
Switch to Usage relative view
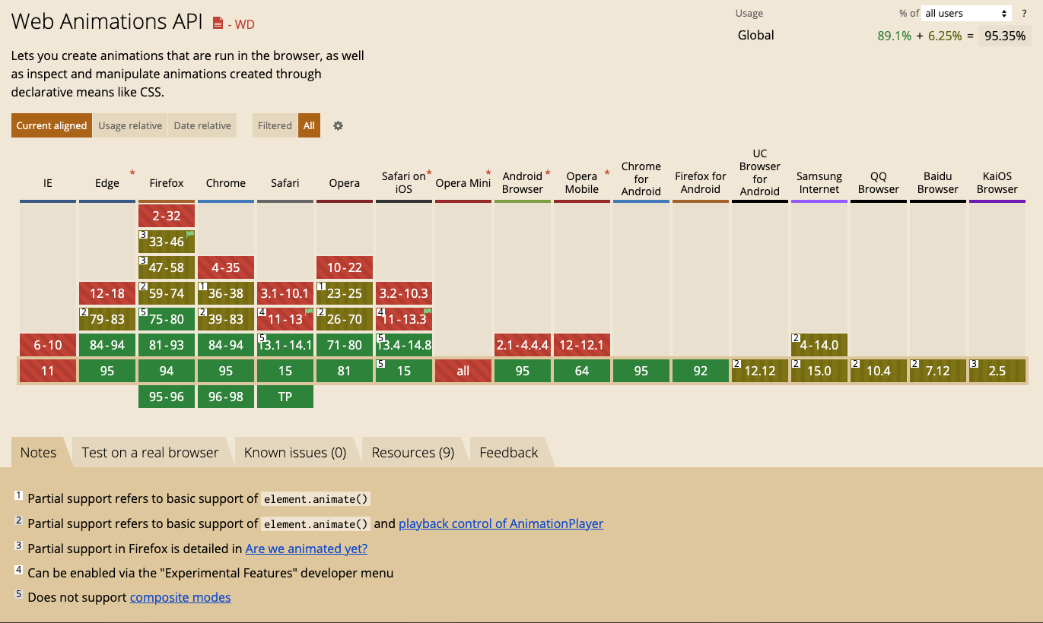pos(130,125)
